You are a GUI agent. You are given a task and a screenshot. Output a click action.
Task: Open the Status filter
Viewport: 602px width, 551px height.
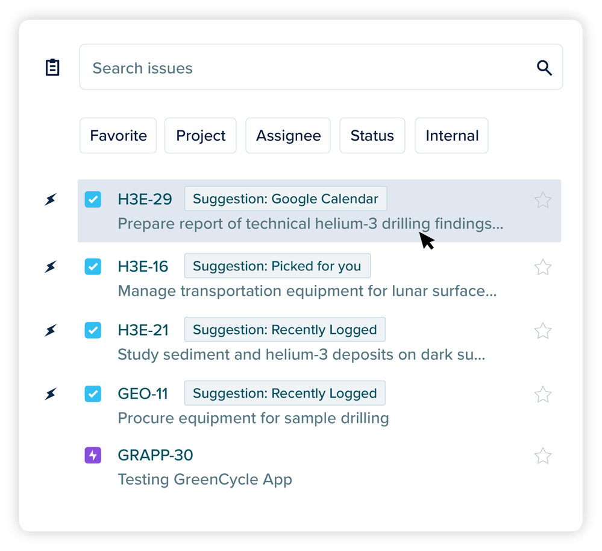coord(372,135)
